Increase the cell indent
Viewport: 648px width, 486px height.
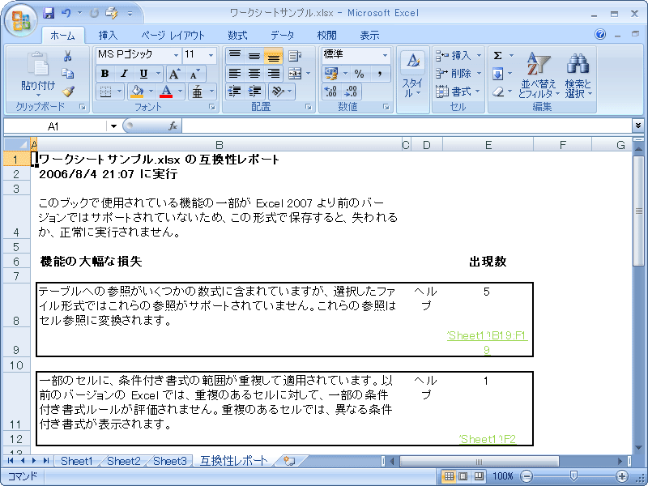coord(254,92)
